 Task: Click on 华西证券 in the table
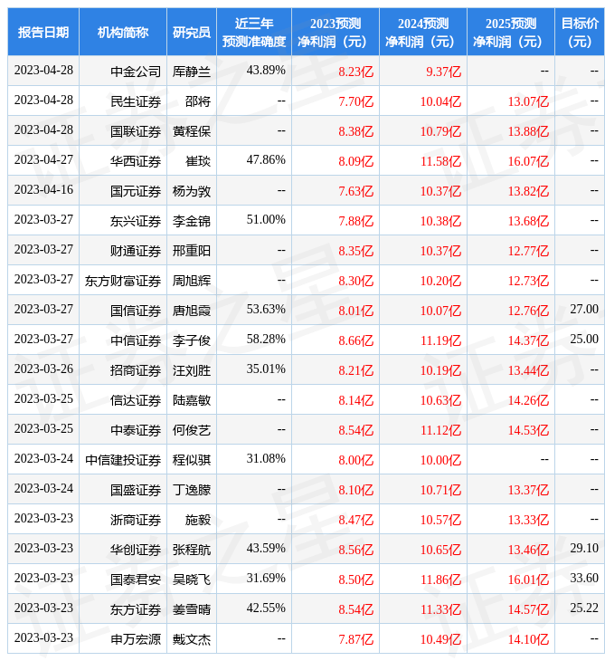click(x=136, y=161)
